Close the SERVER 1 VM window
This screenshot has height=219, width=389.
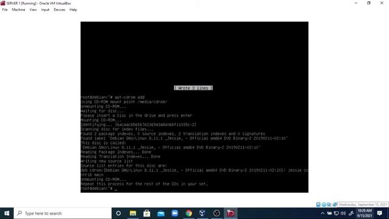(x=382, y=3)
